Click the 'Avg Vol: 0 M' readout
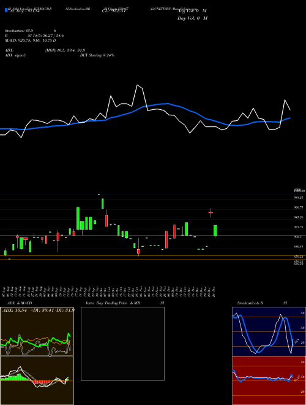The image size is (306, 405). tap(192, 11)
